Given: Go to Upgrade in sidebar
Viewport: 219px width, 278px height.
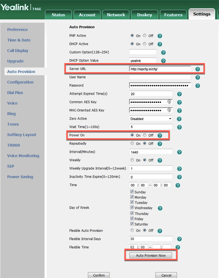Looking at the screenshot, I should [15, 61].
